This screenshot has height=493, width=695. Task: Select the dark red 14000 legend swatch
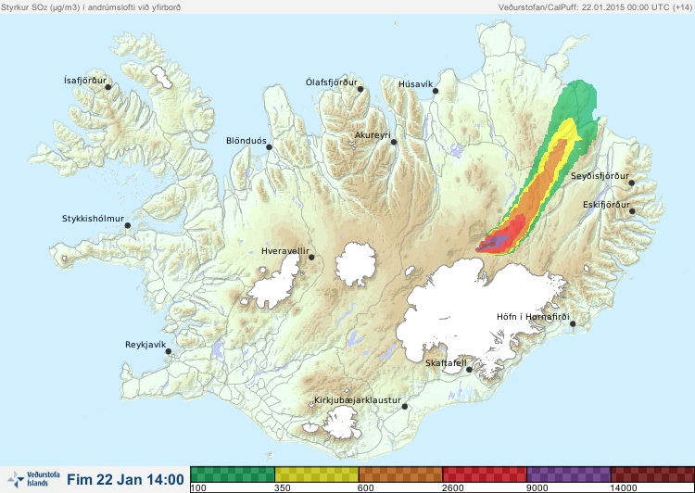pyautogui.click(x=652, y=474)
